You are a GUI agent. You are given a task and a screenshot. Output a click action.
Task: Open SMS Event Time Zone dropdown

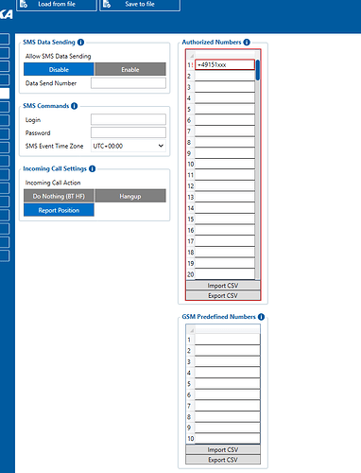click(129, 146)
